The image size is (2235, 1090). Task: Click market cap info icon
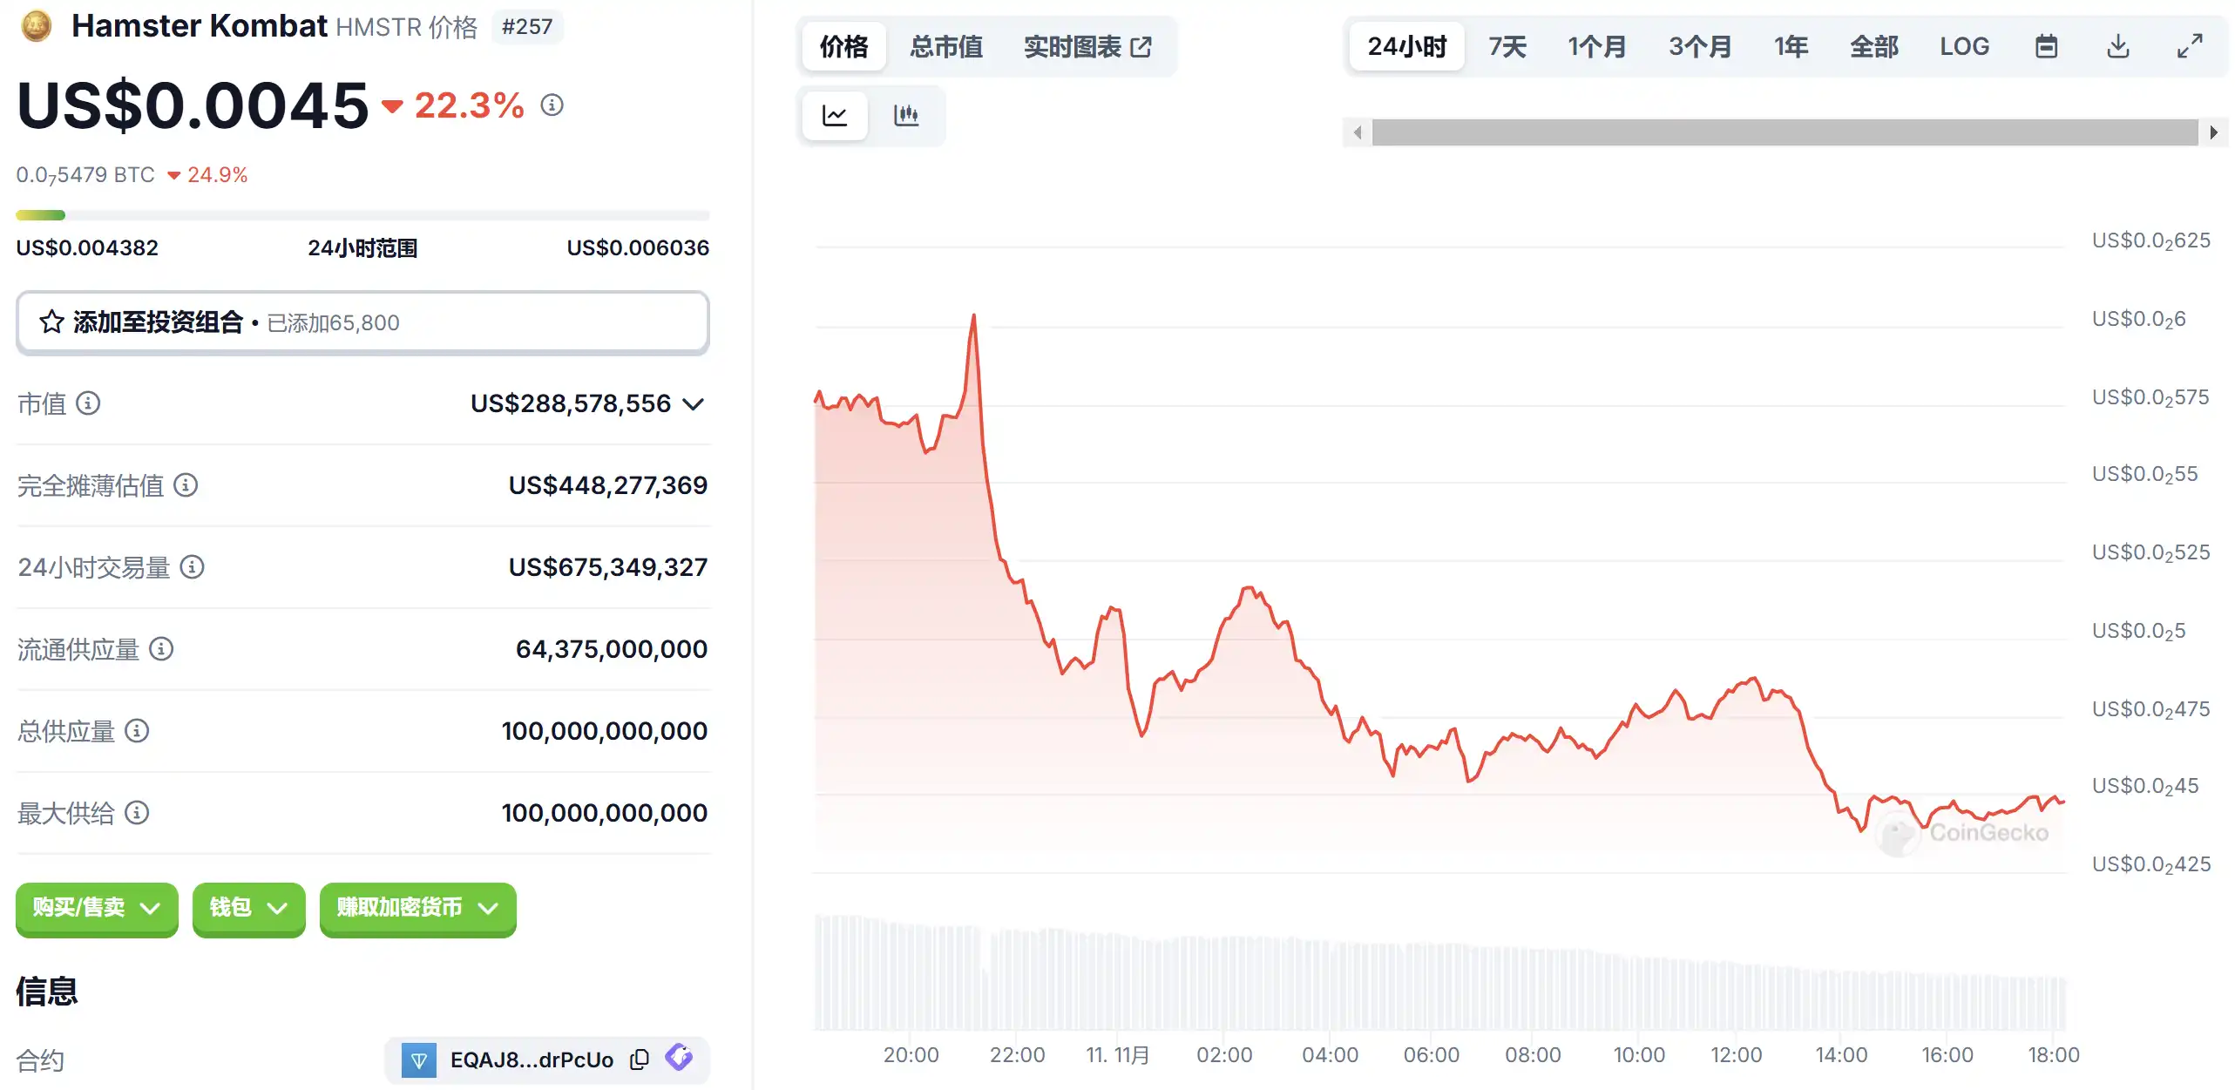[88, 403]
